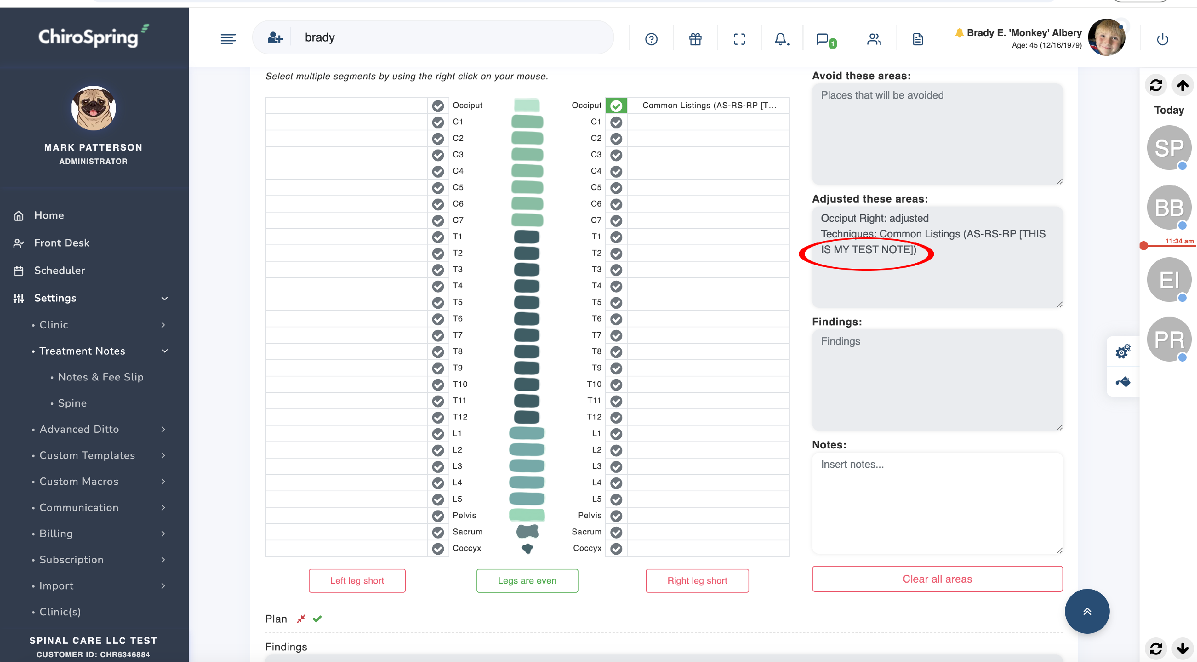Collapse the Settings menu chevron
Image resolution: width=1197 pixels, height=662 pixels.
coord(164,298)
